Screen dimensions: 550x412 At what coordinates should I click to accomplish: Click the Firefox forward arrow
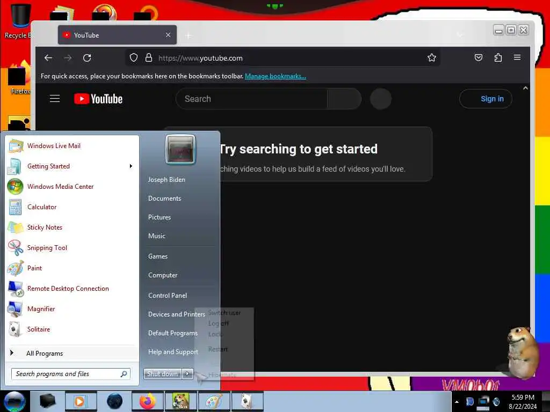[x=68, y=58]
